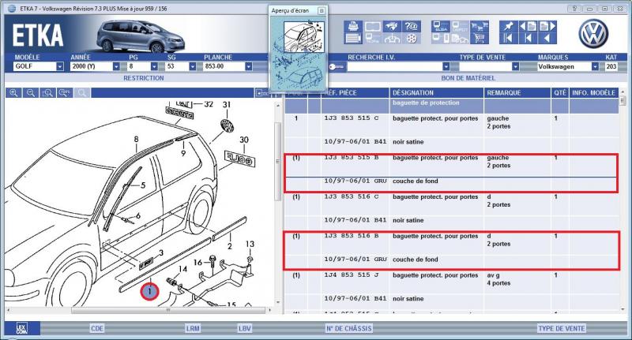Open the Bon de matériel section
632x340 pixels.
click(x=468, y=78)
